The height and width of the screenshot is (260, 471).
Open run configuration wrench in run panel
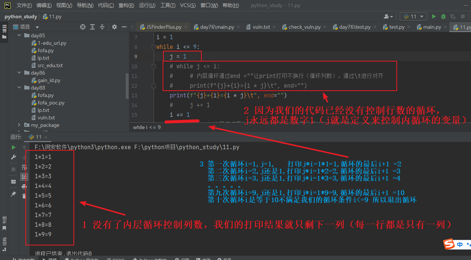[13, 157]
